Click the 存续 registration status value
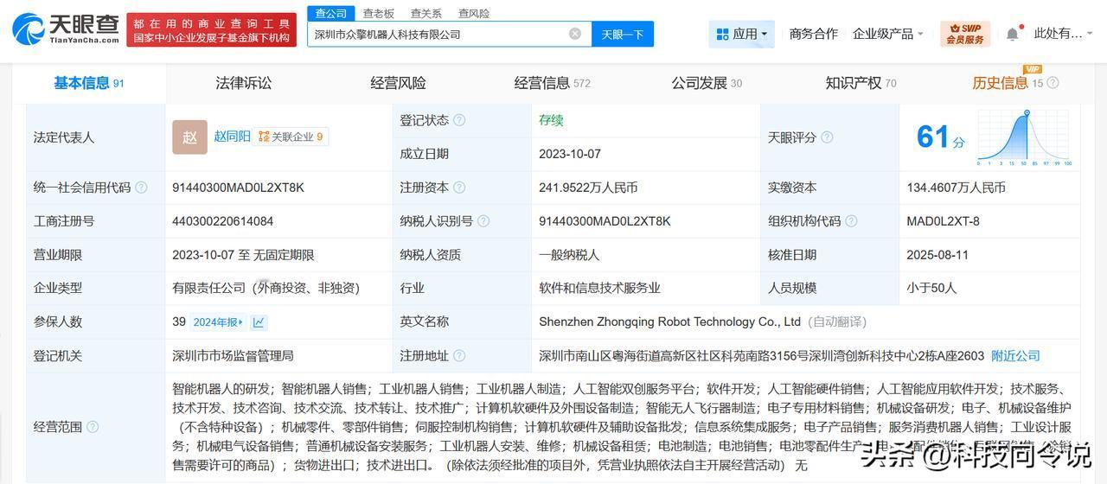 pos(551,120)
